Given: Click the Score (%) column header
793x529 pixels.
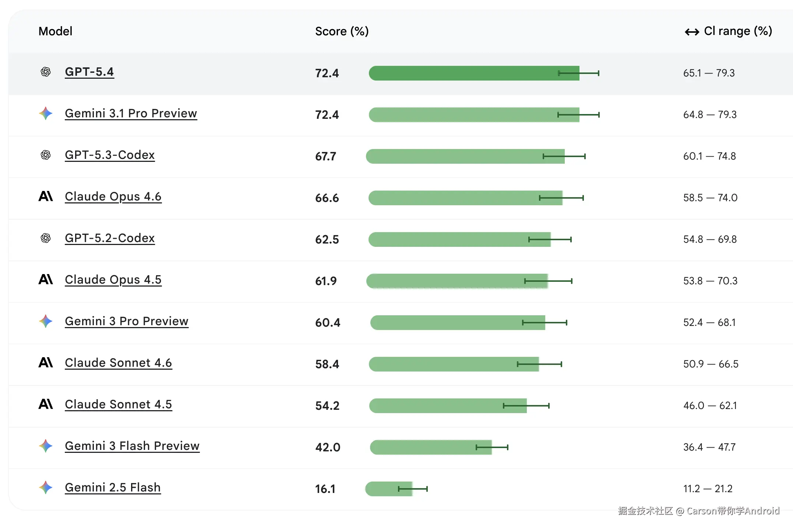Looking at the screenshot, I should [x=342, y=31].
